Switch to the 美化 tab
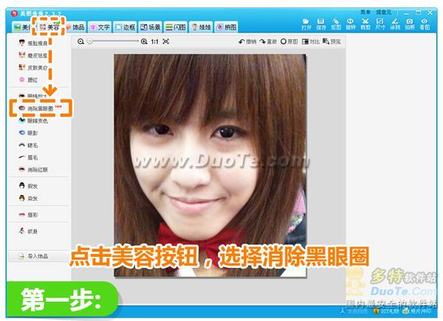The image size is (443, 321). (22, 27)
